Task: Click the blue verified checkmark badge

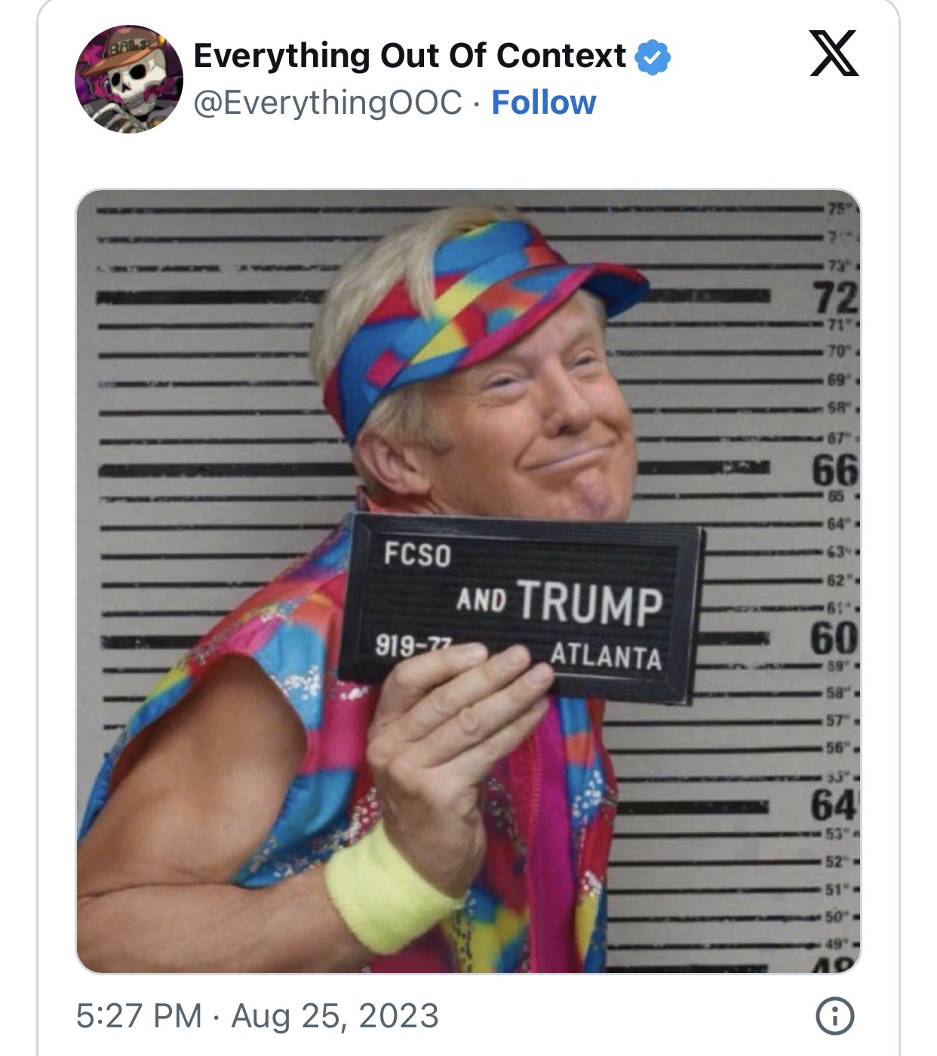Action: [x=653, y=57]
